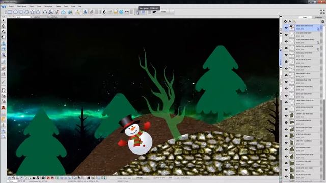Open the export target dropdown beside gear
Image resolution: width=326 pixels, height=183 pixels.
point(166,12)
